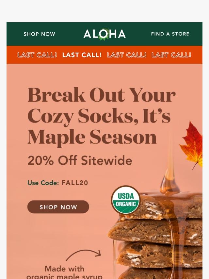Screen dimensions: 209x279
Task: Click the Made with organic maple syrup caption
Action: pyautogui.click(x=64, y=272)
